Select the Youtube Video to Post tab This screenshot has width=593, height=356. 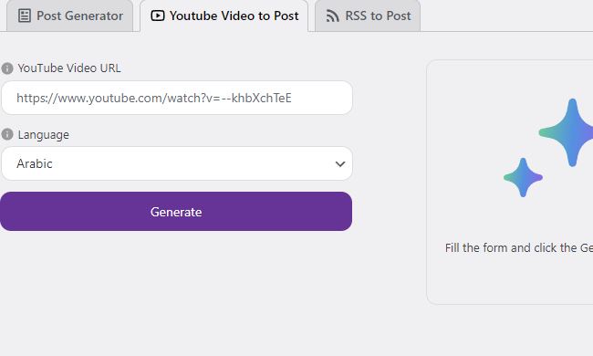coord(224,16)
